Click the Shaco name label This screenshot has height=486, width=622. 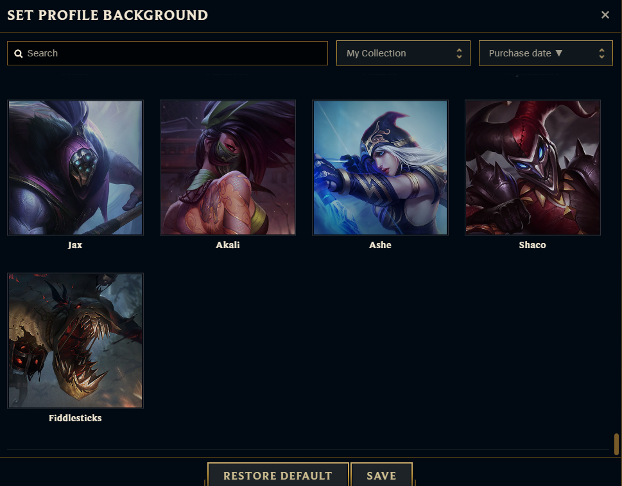(x=532, y=245)
